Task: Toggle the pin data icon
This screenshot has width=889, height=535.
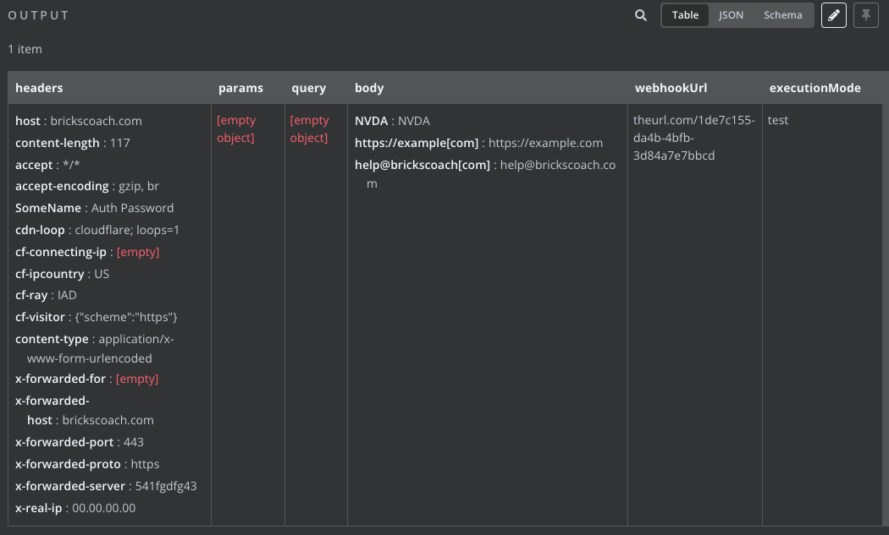Action: (x=865, y=14)
